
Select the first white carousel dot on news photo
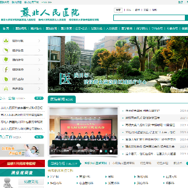101,151
